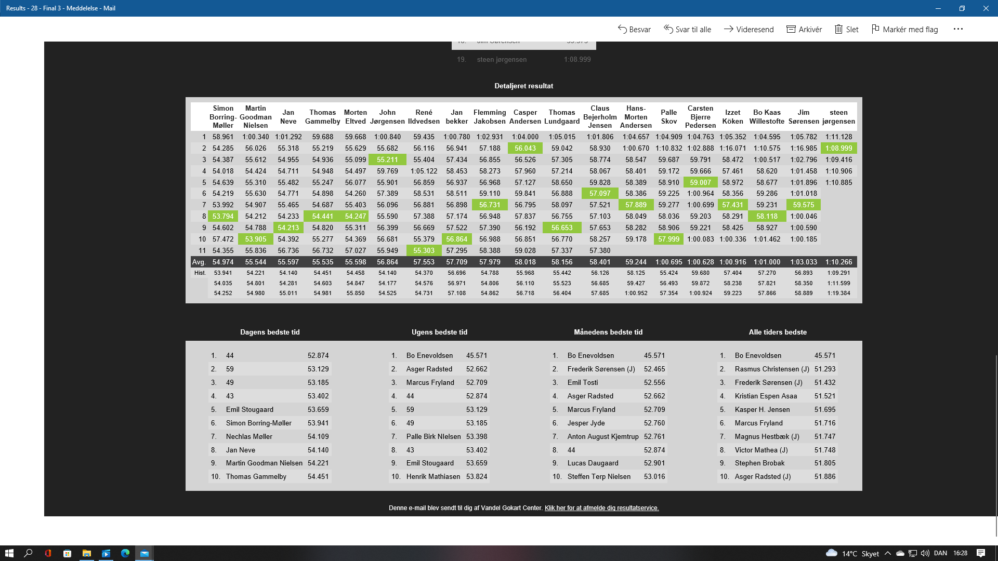Image resolution: width=998 pixels, height=561 pixels.
Task: Select highlighted lap time 57.097
Action: click(x=600, y=193)
